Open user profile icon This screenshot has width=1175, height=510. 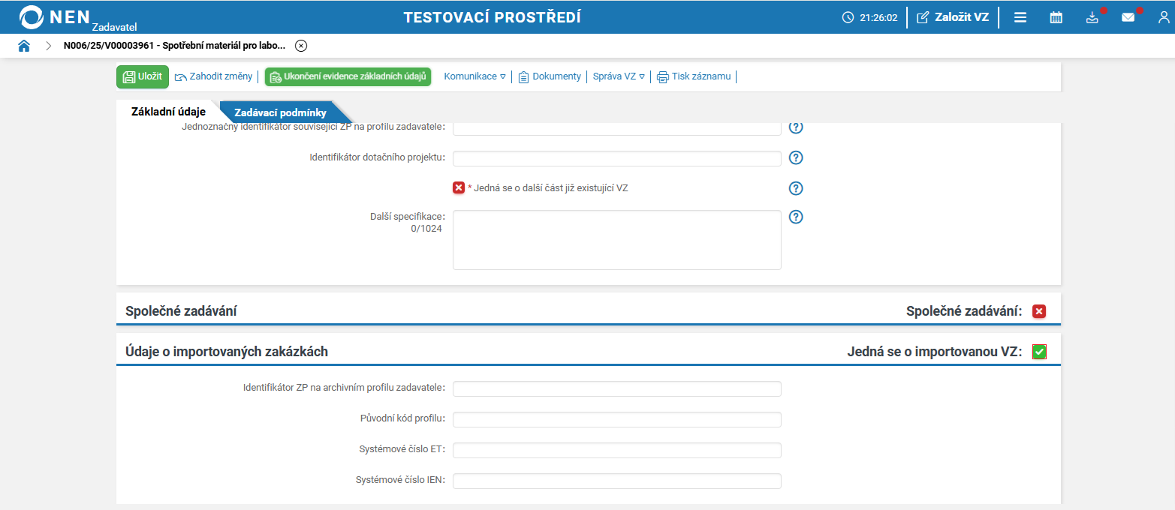(x=1164, y=17)
